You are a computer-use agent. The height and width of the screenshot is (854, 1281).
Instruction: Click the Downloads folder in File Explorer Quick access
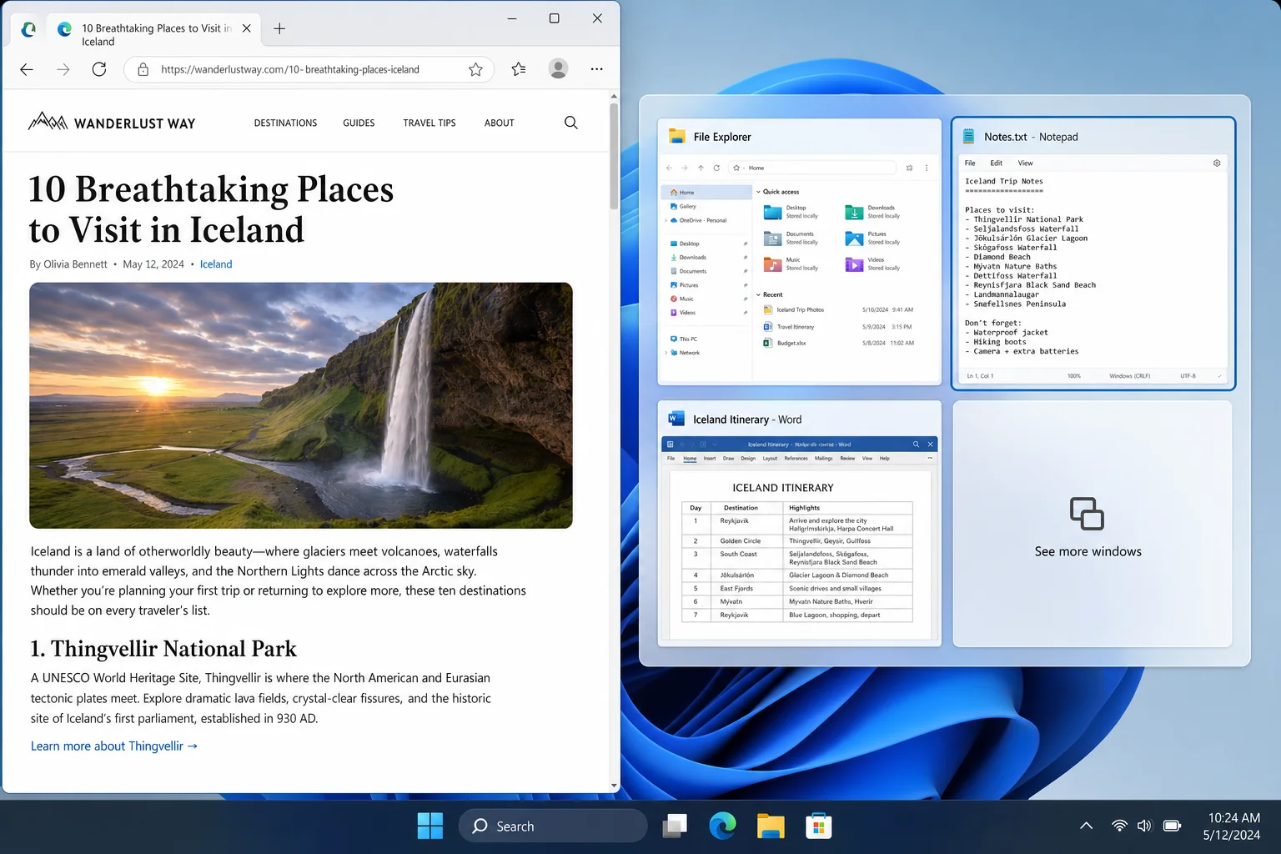pos(872,212)
